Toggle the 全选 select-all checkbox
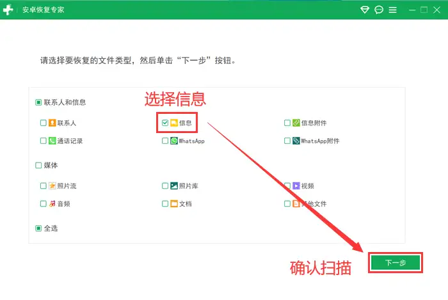448x300 pixels. (38, 228)
